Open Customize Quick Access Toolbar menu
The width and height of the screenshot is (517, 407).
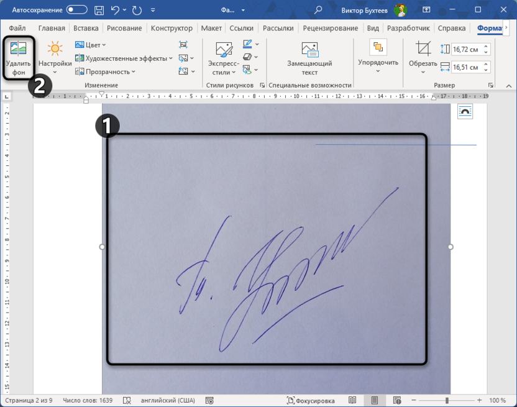coord(153,10)
